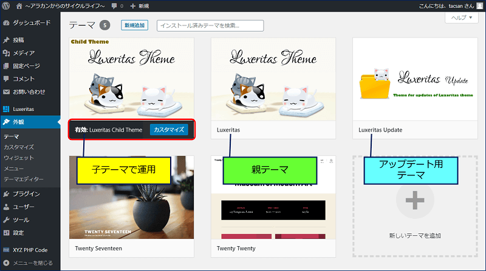Open XYZ PHP Code menu item

(x=30, y=250)
